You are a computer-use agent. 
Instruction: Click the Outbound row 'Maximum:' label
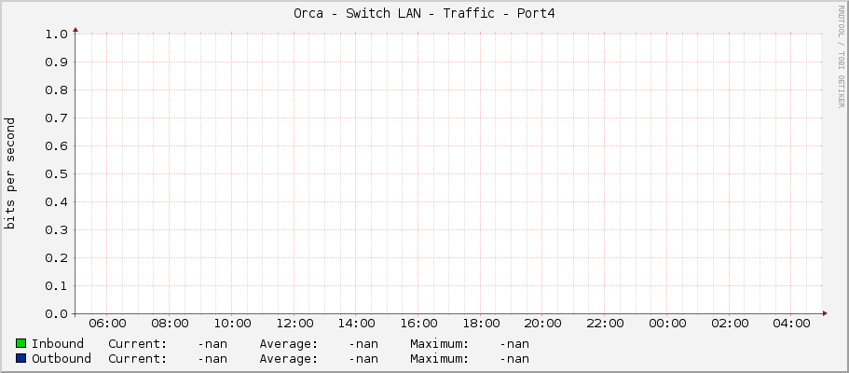click(440, 358)
